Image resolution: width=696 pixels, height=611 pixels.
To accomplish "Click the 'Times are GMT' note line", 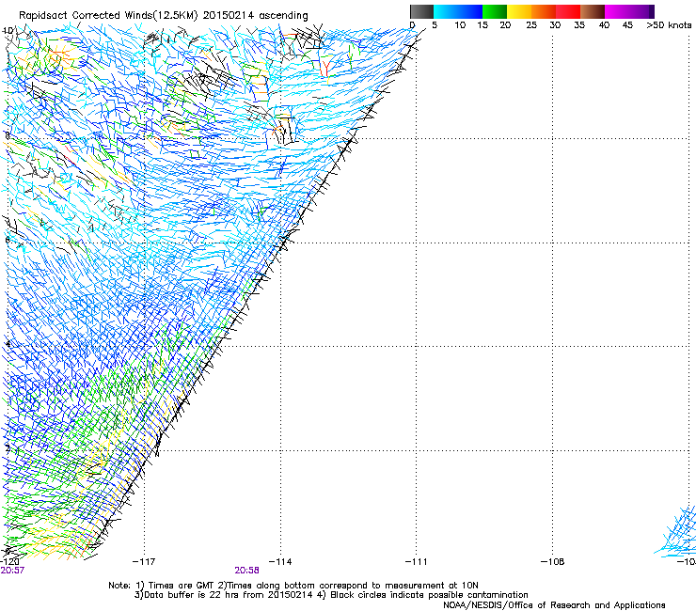I will pos(293,586).
